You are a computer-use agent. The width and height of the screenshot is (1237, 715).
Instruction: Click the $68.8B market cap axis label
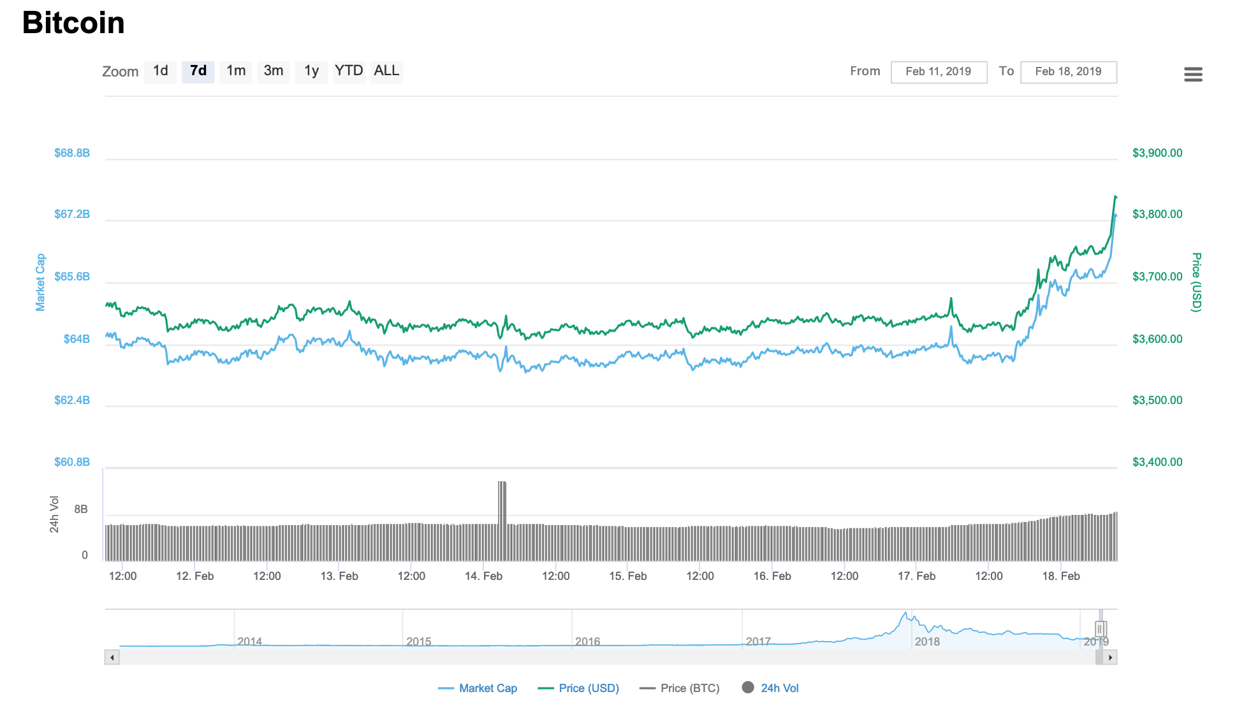tap(72, 153)
